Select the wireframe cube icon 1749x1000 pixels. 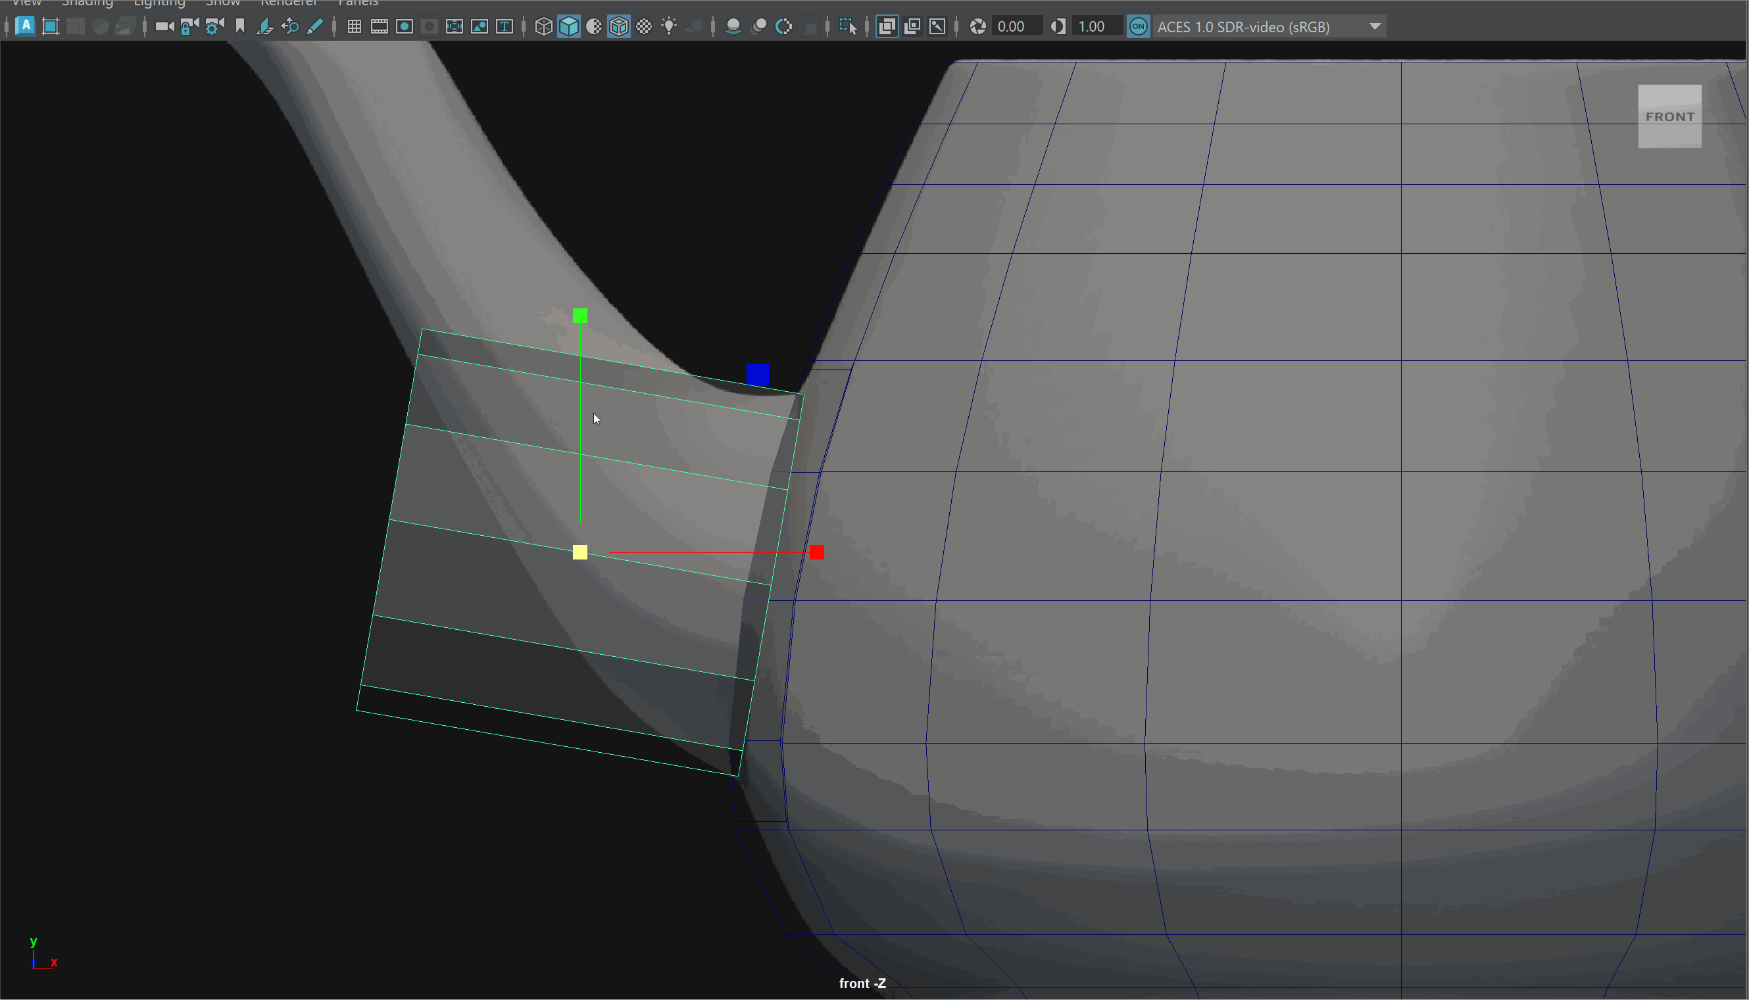[543, 27]
